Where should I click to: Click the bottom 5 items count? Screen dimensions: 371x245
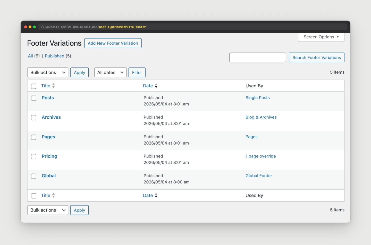(x=337, y=210)
